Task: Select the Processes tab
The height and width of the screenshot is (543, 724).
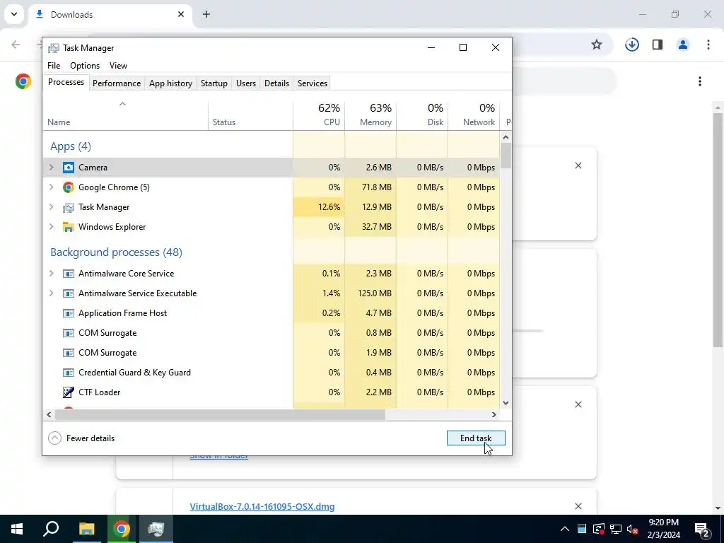Action: click(66, 82)
